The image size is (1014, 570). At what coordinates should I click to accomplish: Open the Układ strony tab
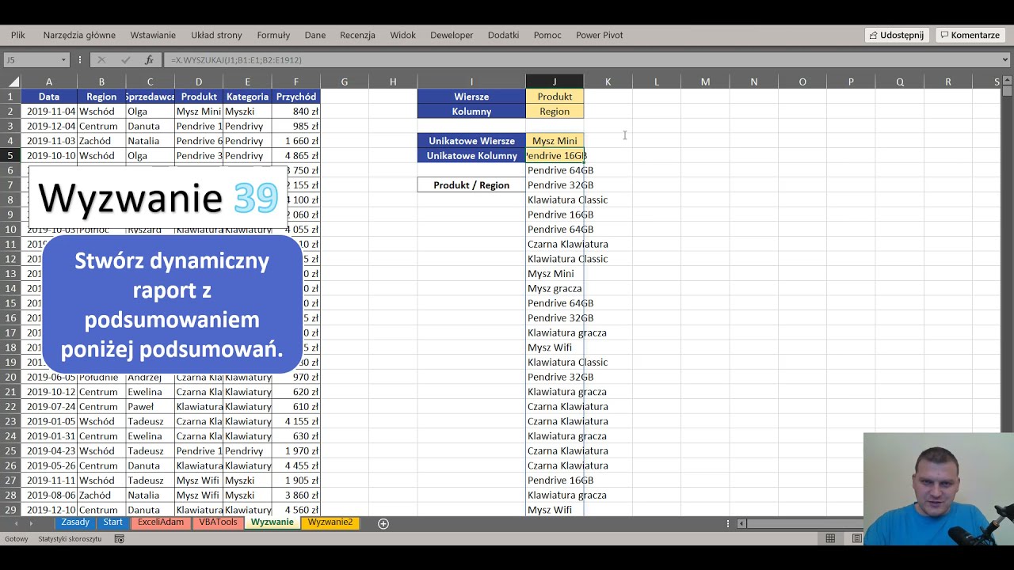(216, 35)
